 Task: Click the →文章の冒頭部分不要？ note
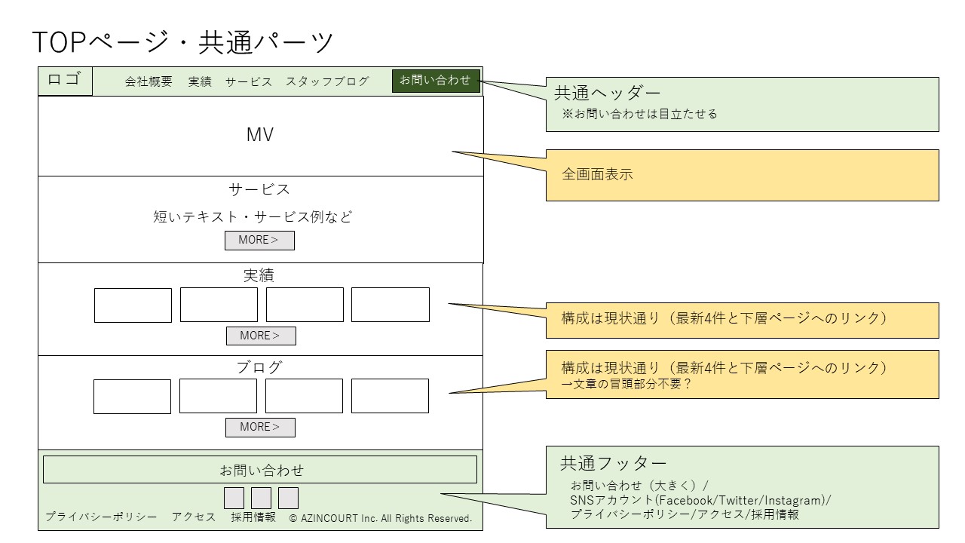point(626,385)
